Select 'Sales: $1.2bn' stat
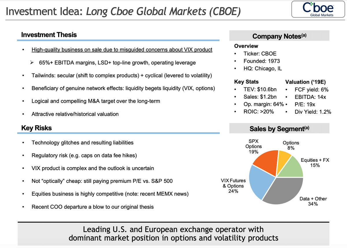The width and height of the screenshot is (347, 248). [261, 97]
